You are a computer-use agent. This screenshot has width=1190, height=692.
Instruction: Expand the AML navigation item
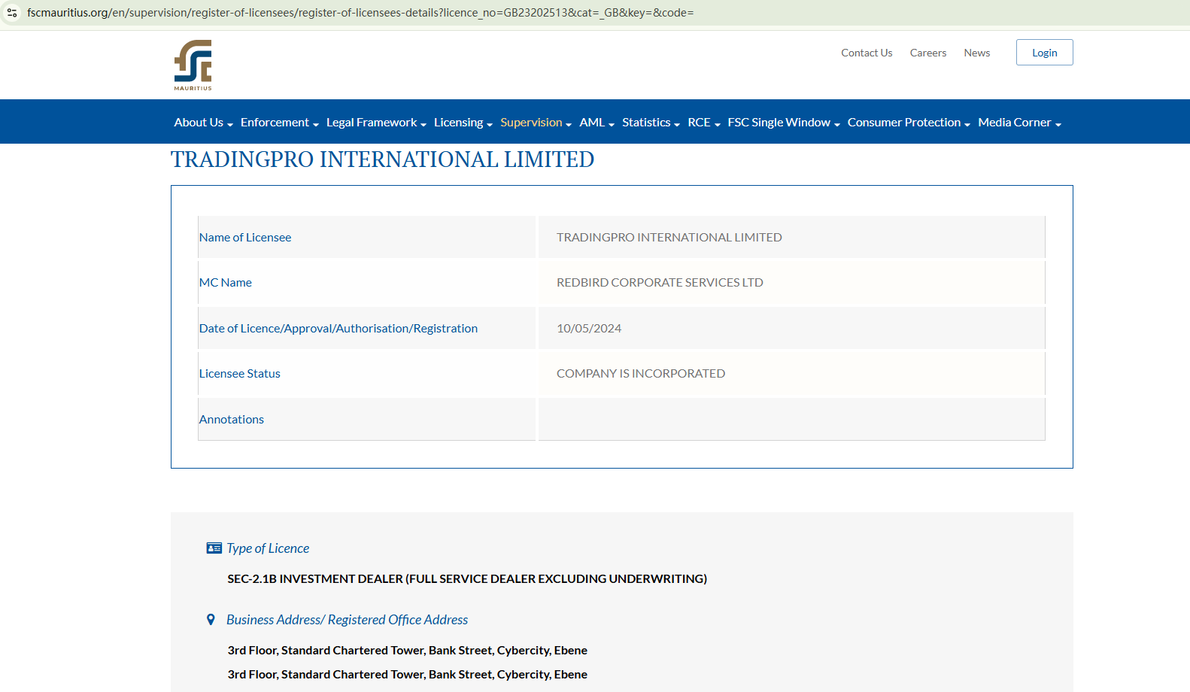tap(597, 123)
